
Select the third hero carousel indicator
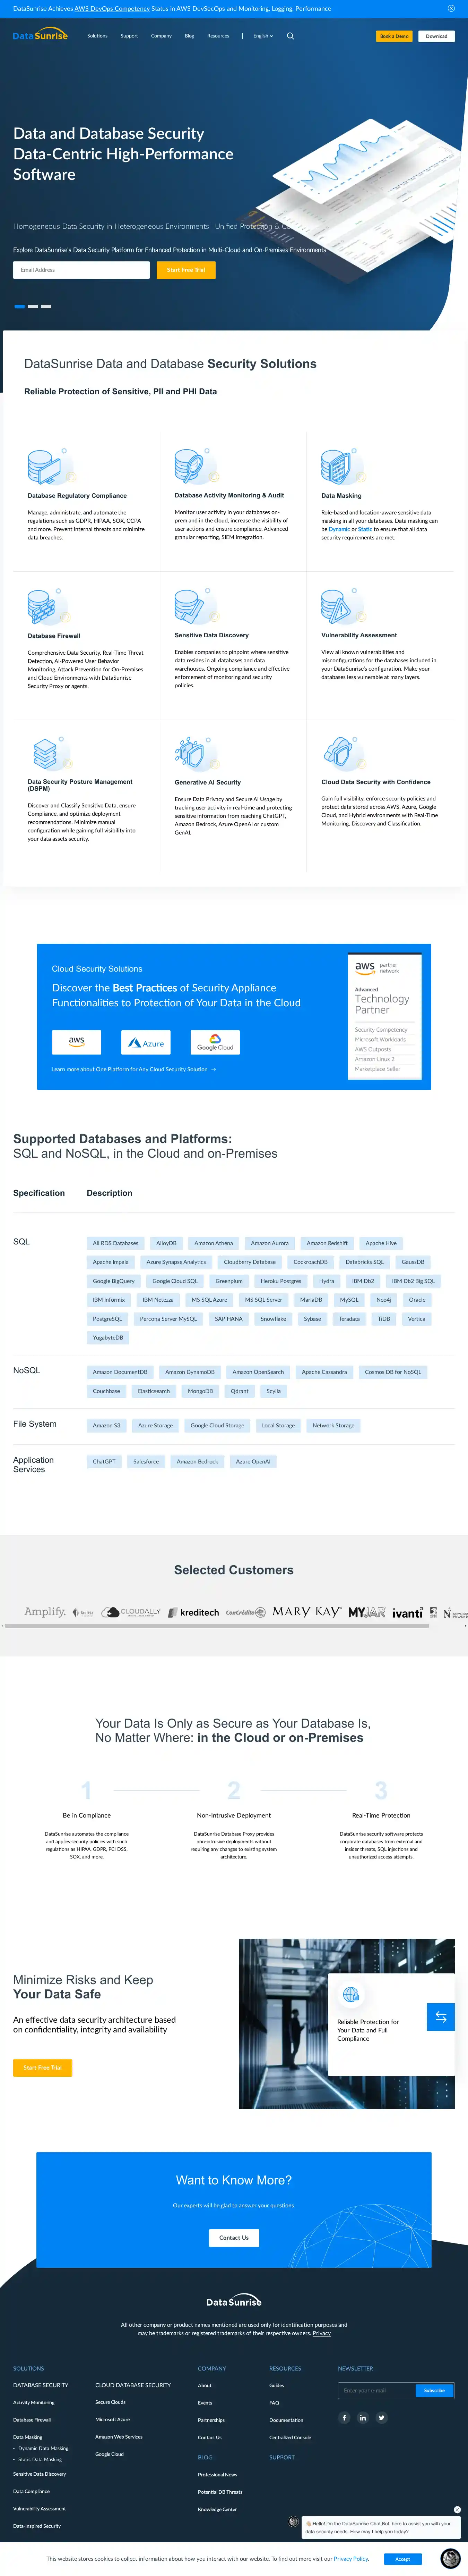[x=46, y=306]
